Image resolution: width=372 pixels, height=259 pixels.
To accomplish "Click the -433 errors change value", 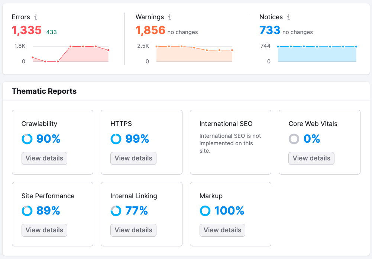I will (x=50, y=32).
